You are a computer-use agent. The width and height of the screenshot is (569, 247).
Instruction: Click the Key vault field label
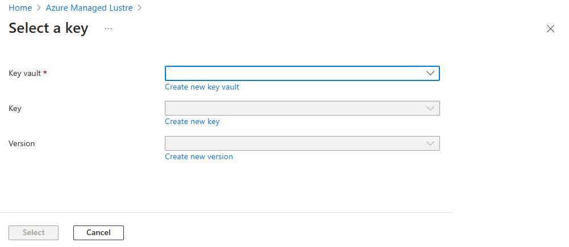[24, 73]
